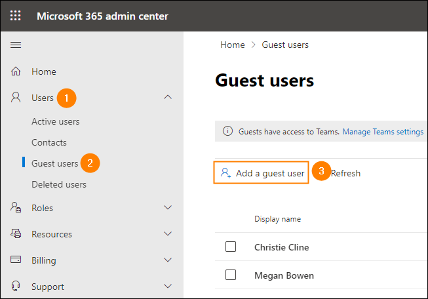Select Guest users in sidebar
The width and height of the screenshot is (428, 299).
point(55,163)
